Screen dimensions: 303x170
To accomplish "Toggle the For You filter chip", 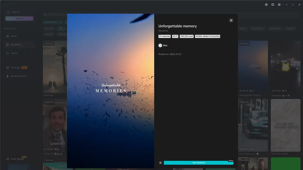I will pos(49,28).
